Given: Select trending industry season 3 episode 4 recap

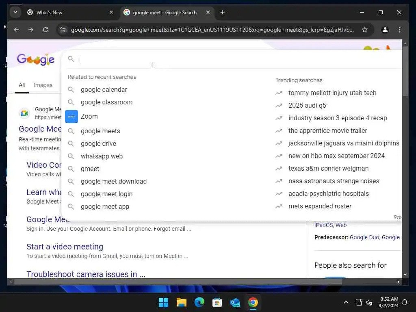Looking at the screenshot, I should click(338, 118).
